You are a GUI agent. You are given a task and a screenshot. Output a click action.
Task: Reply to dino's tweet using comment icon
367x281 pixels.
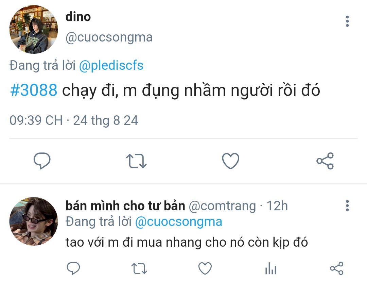[42, 161]
